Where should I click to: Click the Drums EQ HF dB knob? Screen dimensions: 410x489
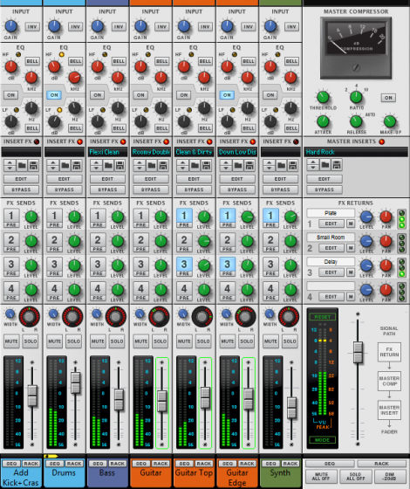(x=54, y=66)
